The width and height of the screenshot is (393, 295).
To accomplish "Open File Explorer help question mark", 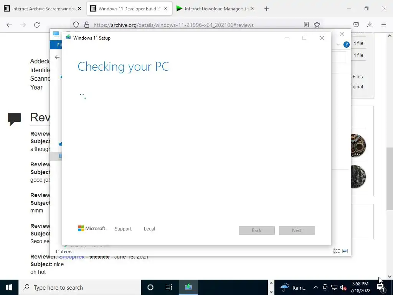I will (x=347, y=45).
